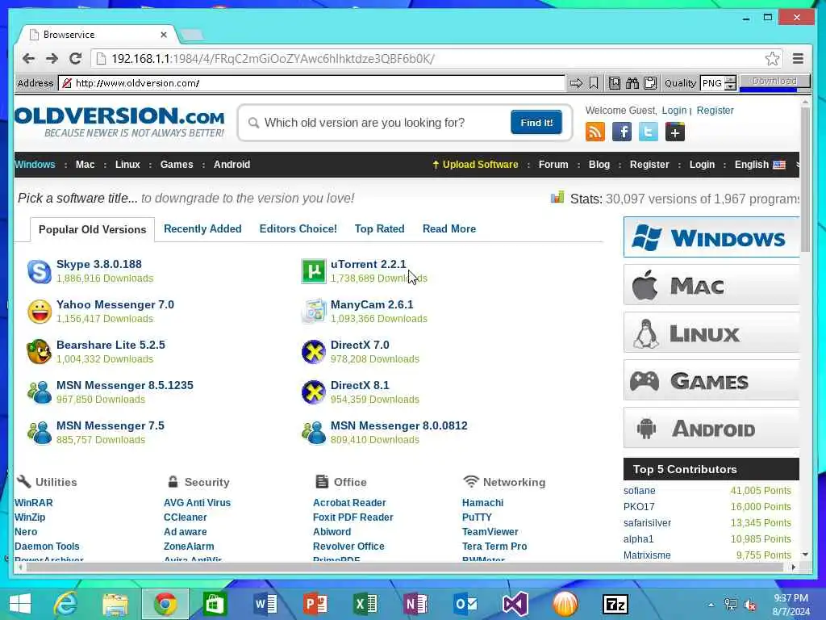Click the Browservice Download button

pyautogui.click(x=774, y=82)
